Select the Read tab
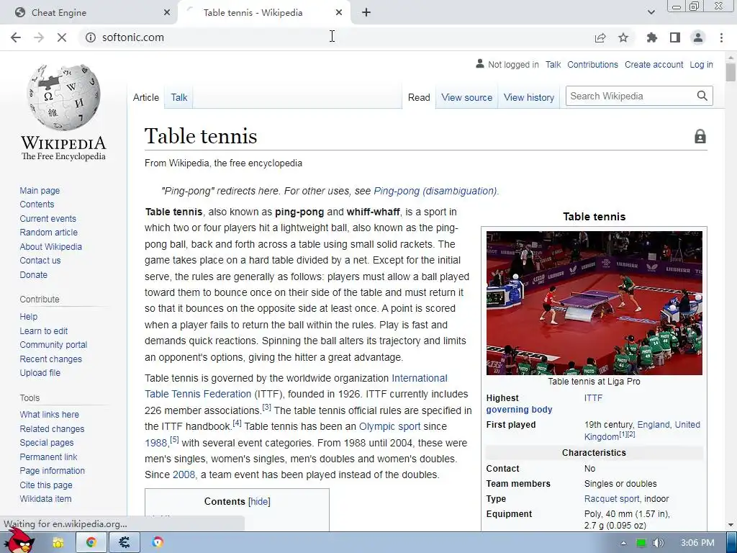 coord(419,97)
